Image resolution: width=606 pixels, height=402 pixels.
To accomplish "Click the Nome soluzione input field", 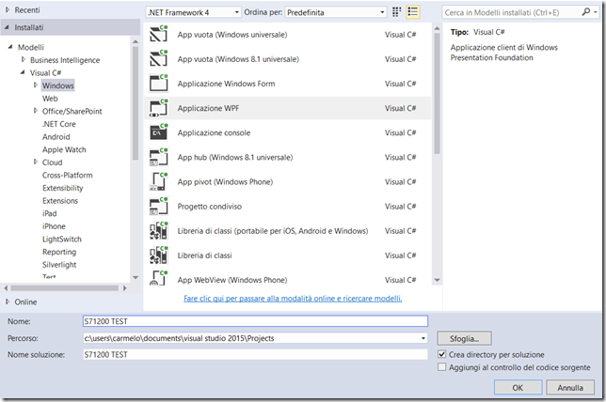I will (x=255, y=354).
